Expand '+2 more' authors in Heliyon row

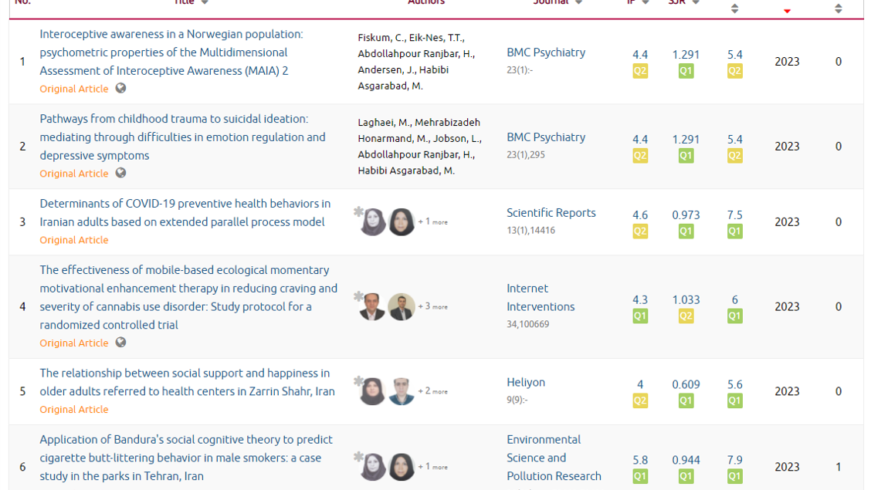coord(433,391)
